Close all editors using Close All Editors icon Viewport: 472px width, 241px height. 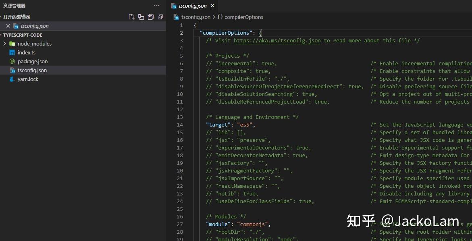click(x=160, y=17)
